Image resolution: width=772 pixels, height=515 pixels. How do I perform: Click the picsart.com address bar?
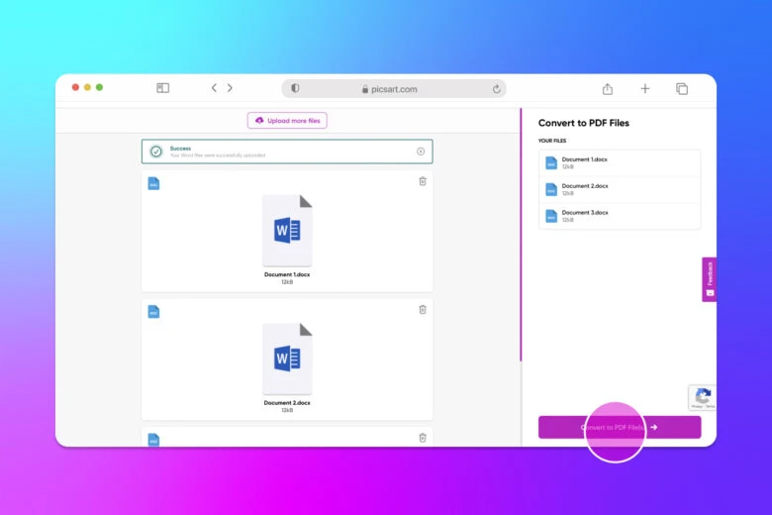coord(394,89)
